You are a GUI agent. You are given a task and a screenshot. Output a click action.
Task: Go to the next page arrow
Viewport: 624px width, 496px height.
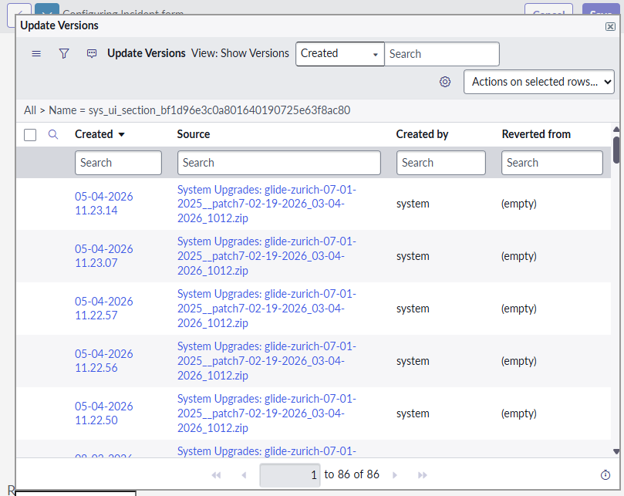click(395, 475)
